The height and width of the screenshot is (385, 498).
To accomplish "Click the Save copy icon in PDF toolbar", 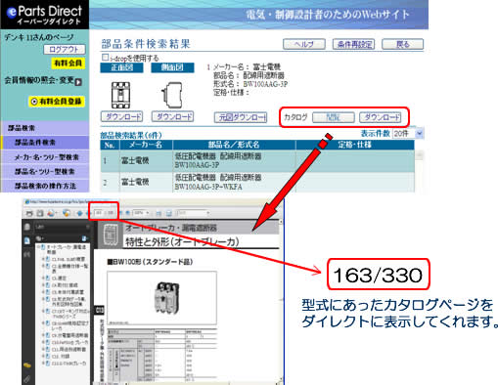I will click(40, 213).
